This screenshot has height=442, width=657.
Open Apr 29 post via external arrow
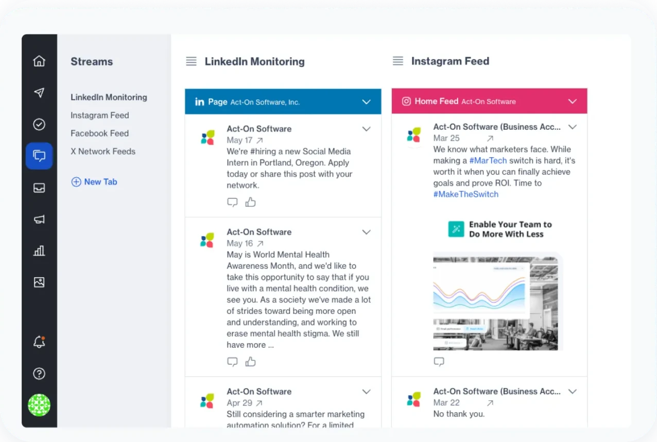click(259, 403)
